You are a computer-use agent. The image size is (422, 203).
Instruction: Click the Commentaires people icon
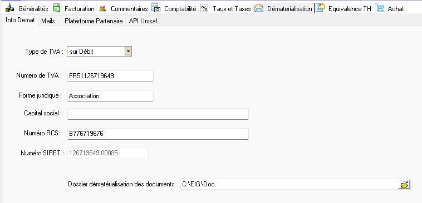102,8
